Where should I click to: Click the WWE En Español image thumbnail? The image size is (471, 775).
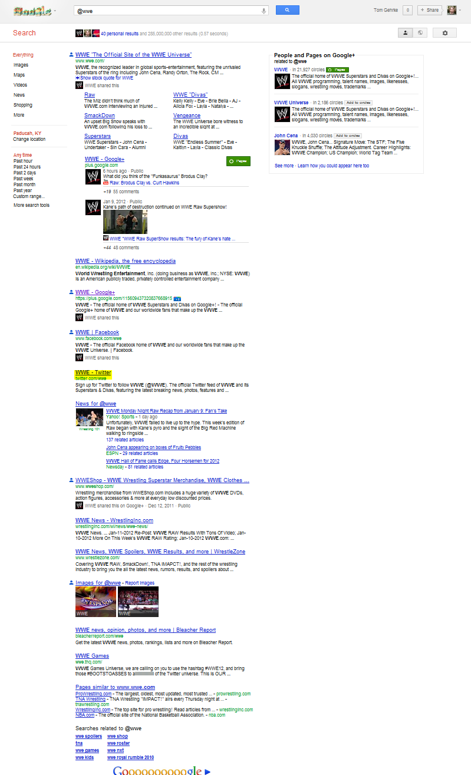click(x=96, y=602)
